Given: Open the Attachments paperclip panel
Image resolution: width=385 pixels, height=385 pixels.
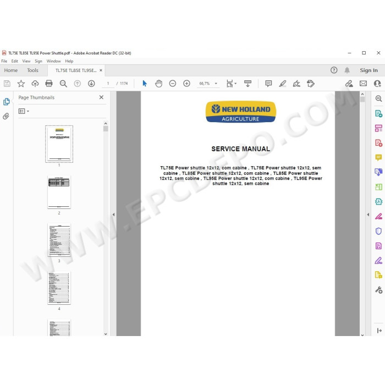Looking at the screenshot, I should (6, 116).
